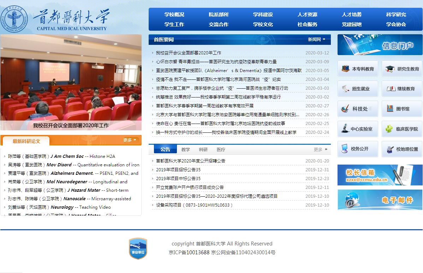
Task: Click the 科技处 icon
Action: pos(345,109)
